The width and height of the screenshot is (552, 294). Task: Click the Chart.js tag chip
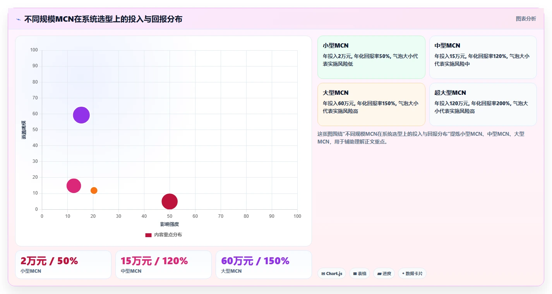[x=331, y=273]
